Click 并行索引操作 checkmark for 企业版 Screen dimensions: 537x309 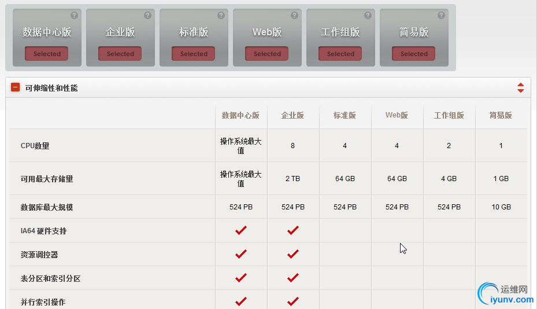point(293,301)
